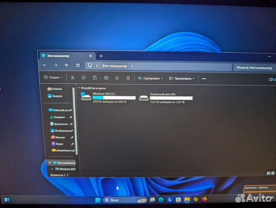
Task: Open Главная in the sidebar
Action: [x=54, y=89]
